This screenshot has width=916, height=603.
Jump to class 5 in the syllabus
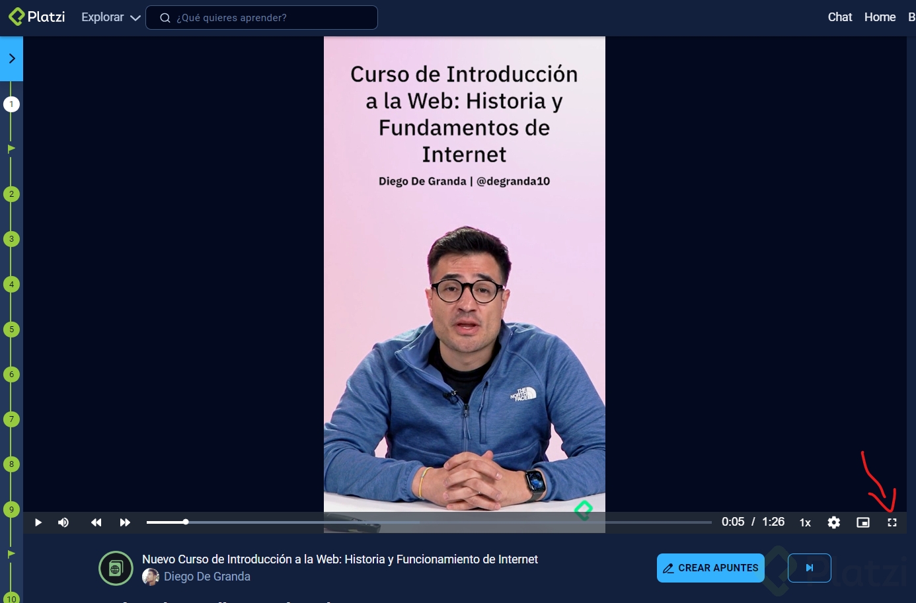11,330
